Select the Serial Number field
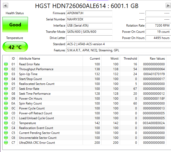The width and height of the screenshot is (171, 152). point(89,19)
